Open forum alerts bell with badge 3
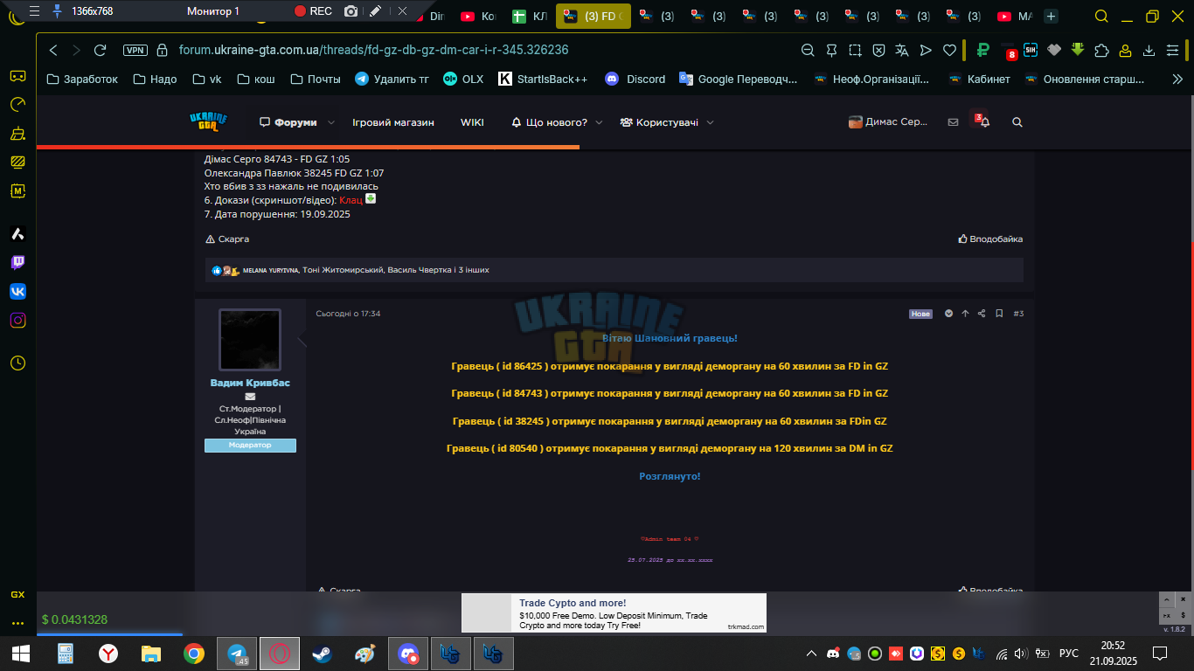1194x671 pixels. pyautogui.click(x=982, y=121)
